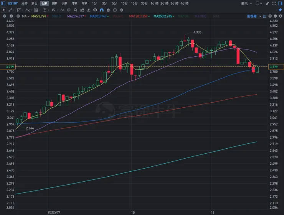
Task: Toggle the MA20 line visibility
Action: [x=76, y=16]
